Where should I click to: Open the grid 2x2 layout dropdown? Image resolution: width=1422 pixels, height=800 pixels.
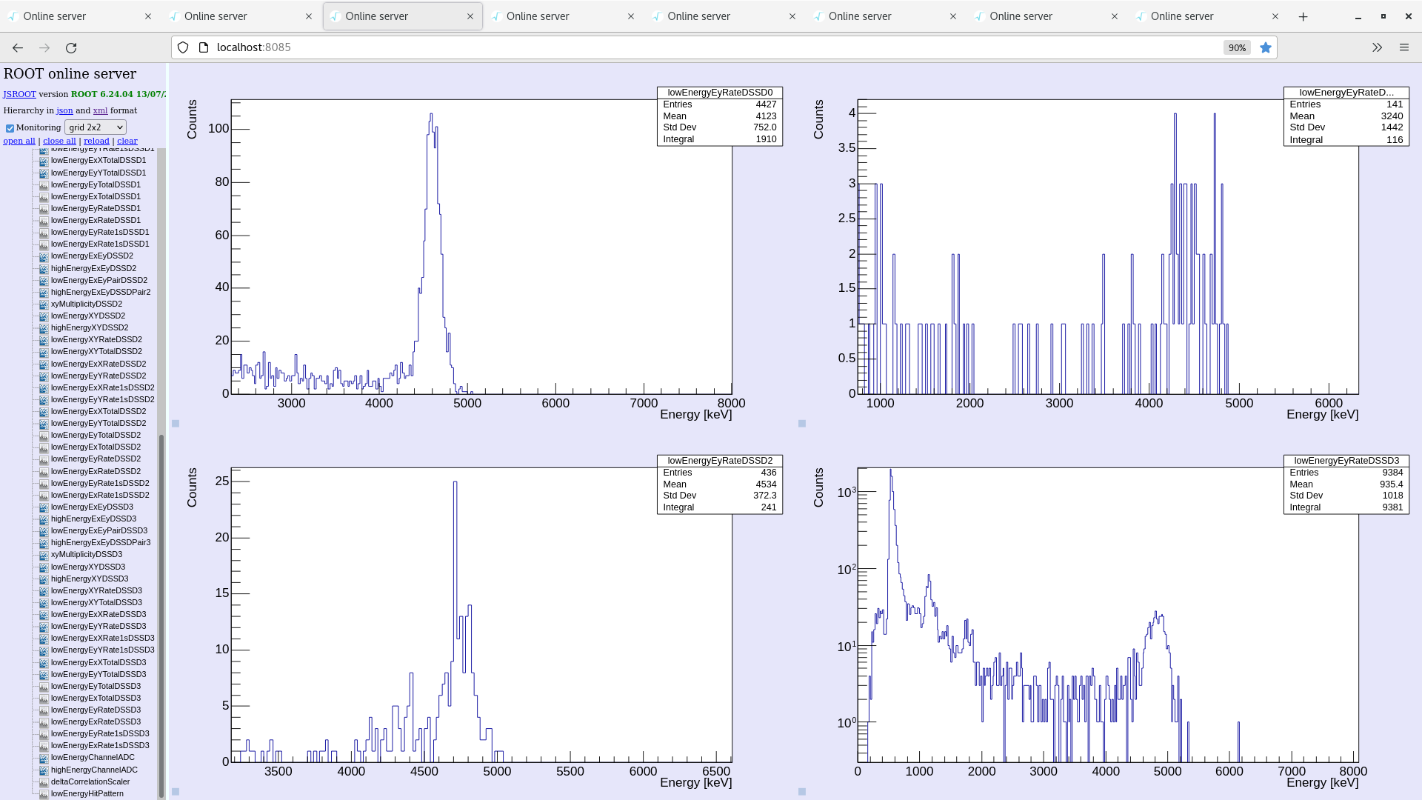coord(96,127)
